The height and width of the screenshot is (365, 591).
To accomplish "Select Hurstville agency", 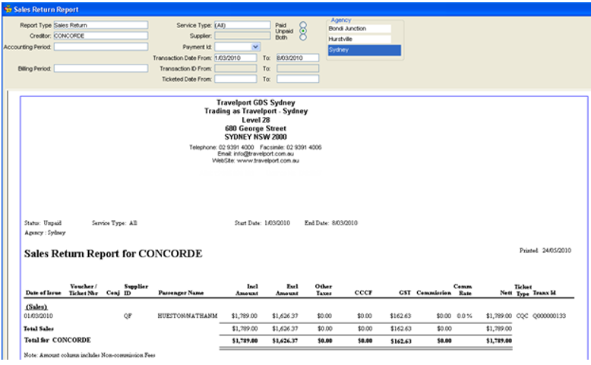I will [x=359, y=39].
